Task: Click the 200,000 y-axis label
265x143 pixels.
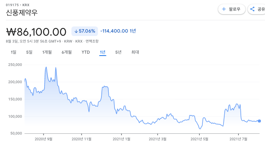Action: [x=15, y=82]
